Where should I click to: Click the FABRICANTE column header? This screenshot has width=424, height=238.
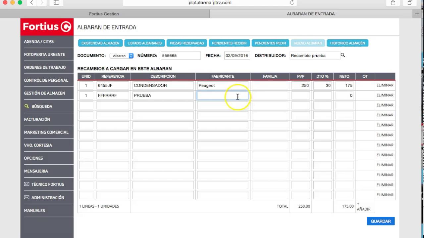[223, 76]
